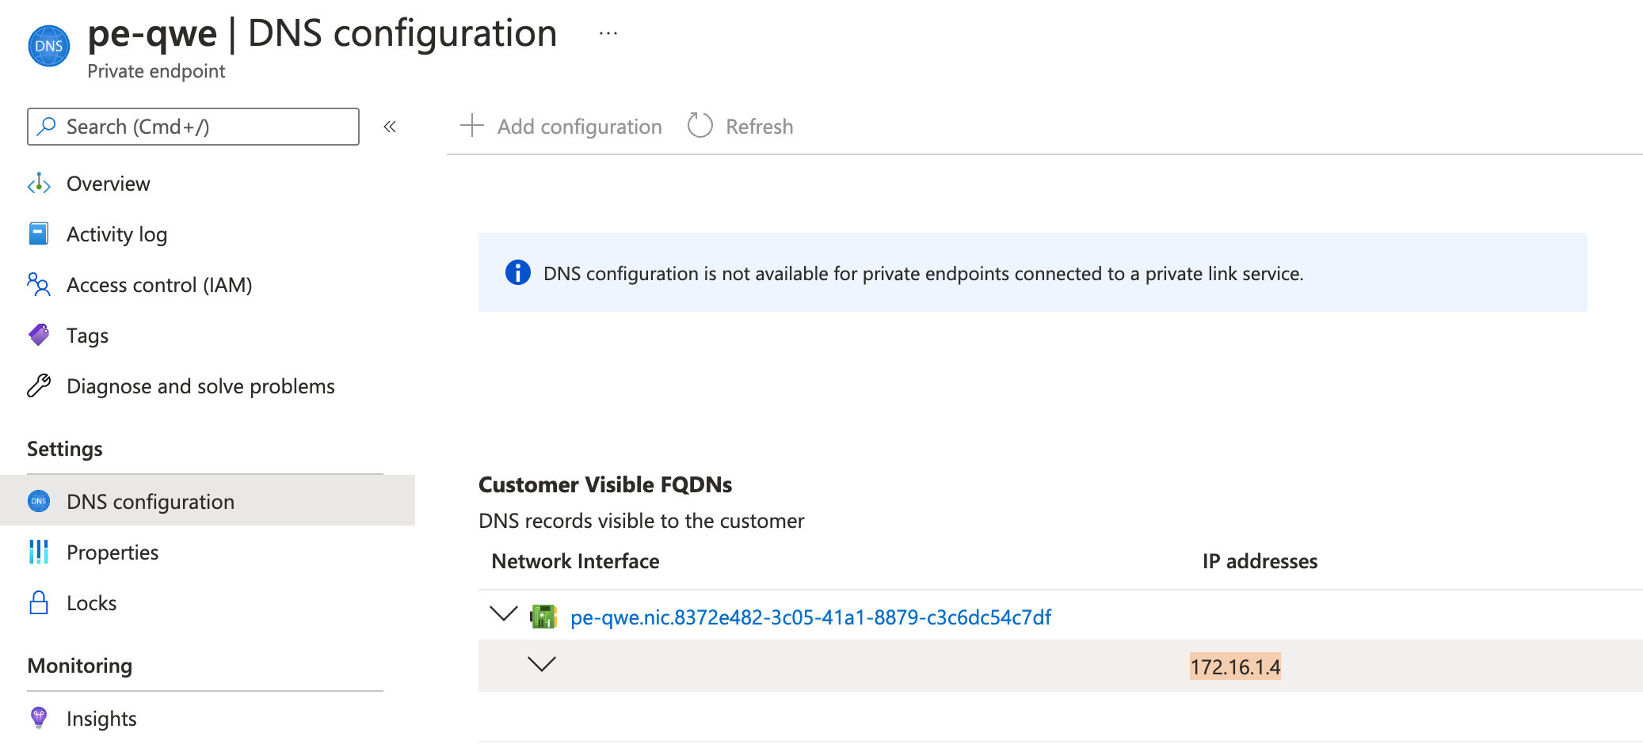Click the Locks padlock icon
1643x744 pixels.
39,602
